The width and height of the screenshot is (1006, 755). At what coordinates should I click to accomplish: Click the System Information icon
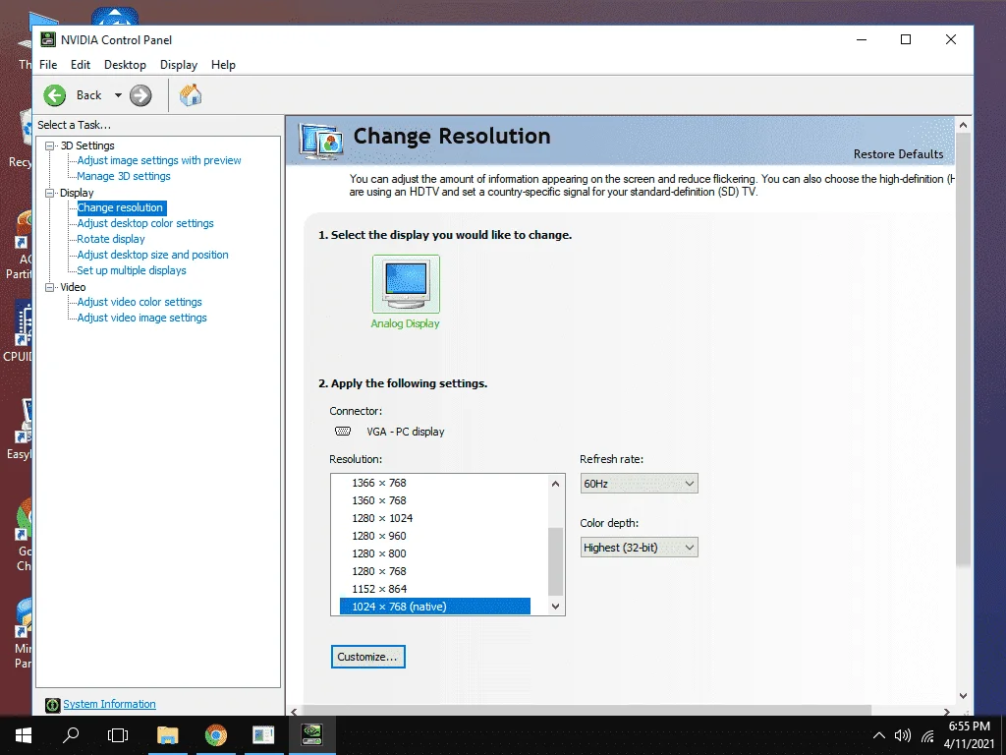pos(53,705)
